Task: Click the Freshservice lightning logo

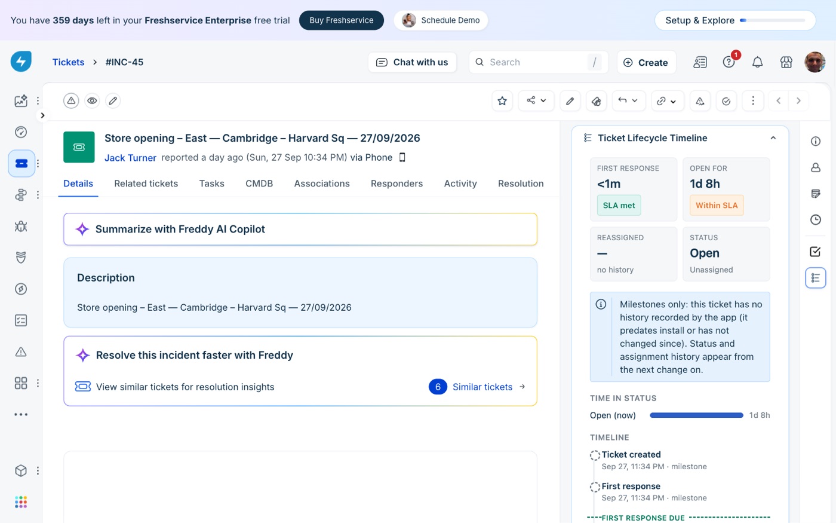Action: click(x=21, y=62)
